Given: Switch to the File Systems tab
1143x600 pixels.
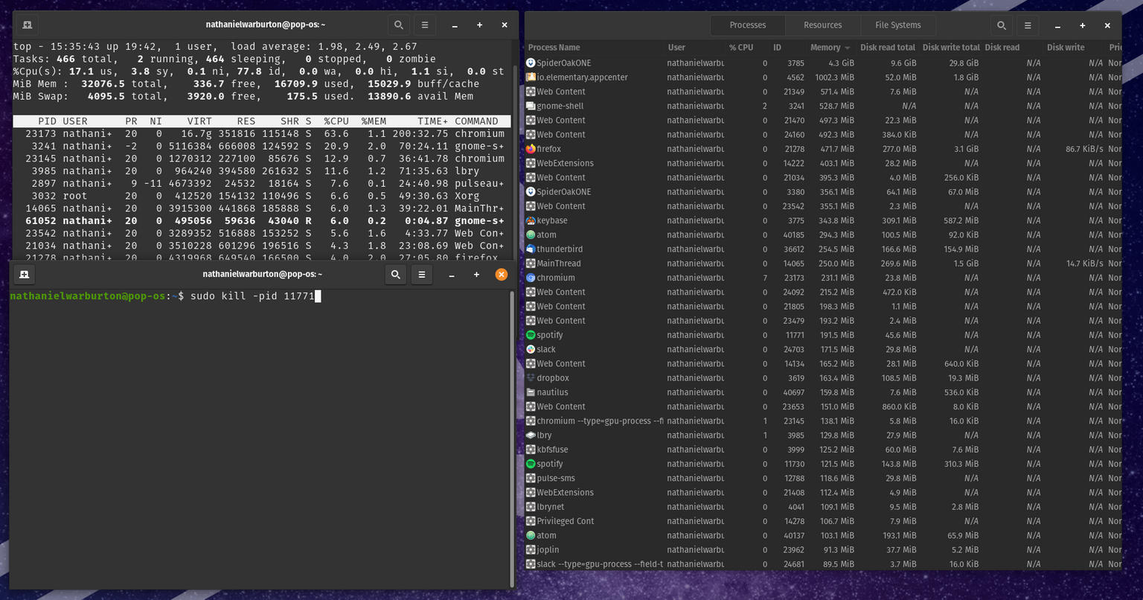Looking at the screenshot, I should click(x=897, y=25).
